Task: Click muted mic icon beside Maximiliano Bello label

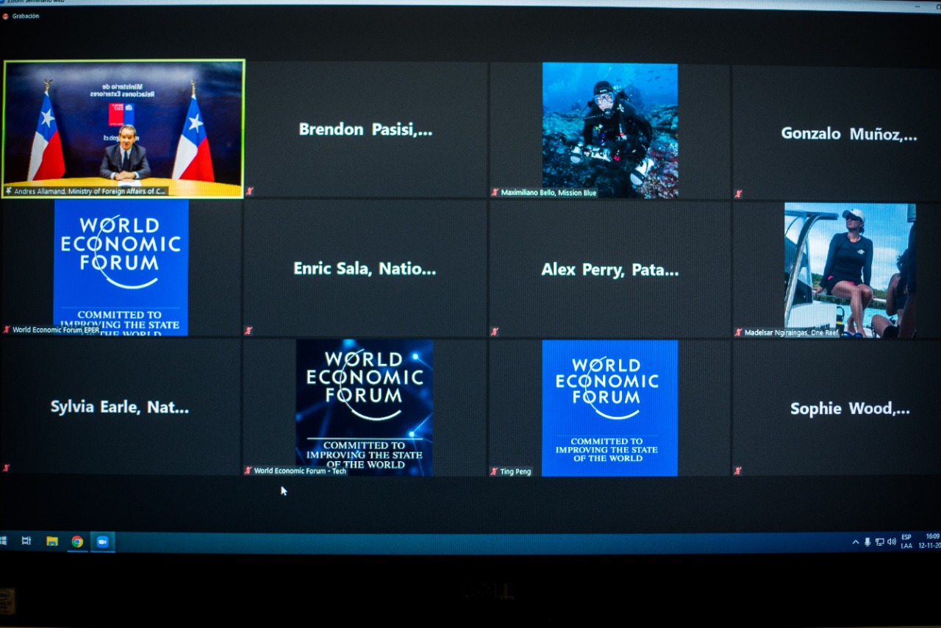Action: coord(495,193)
